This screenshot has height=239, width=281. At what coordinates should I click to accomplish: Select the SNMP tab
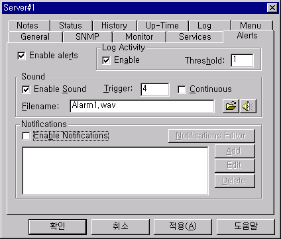click(87, 36)
